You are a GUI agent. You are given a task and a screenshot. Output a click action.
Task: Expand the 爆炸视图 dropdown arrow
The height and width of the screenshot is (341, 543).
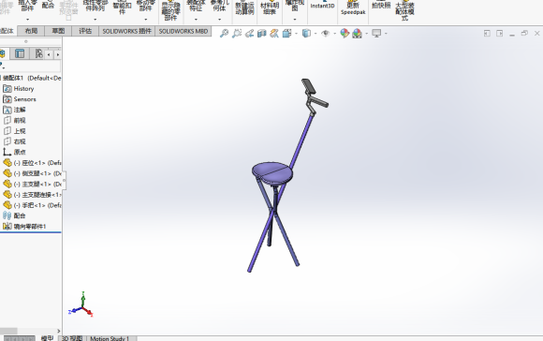coord(295,20)
